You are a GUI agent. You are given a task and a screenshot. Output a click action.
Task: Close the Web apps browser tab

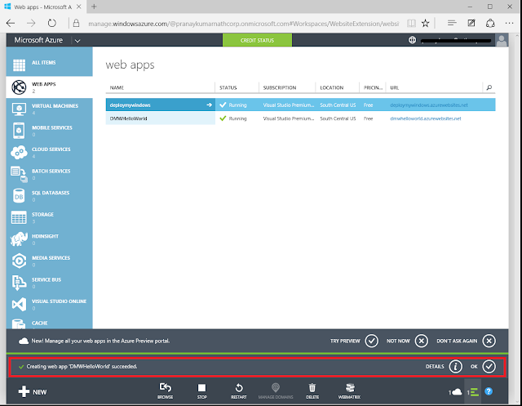[x=79, y=7]
